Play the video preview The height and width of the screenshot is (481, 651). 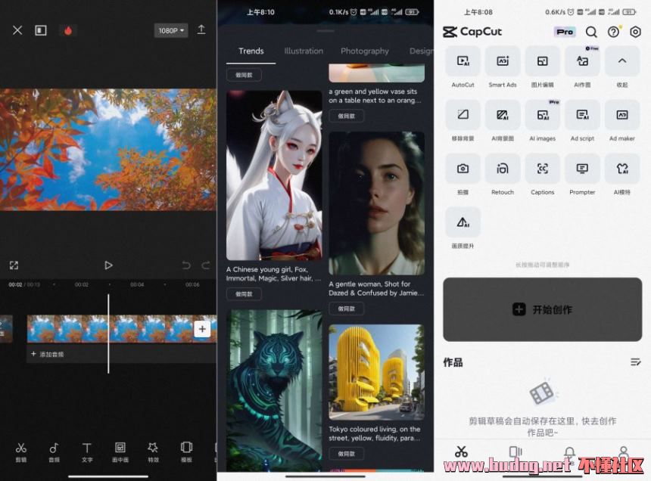[108, 265]
